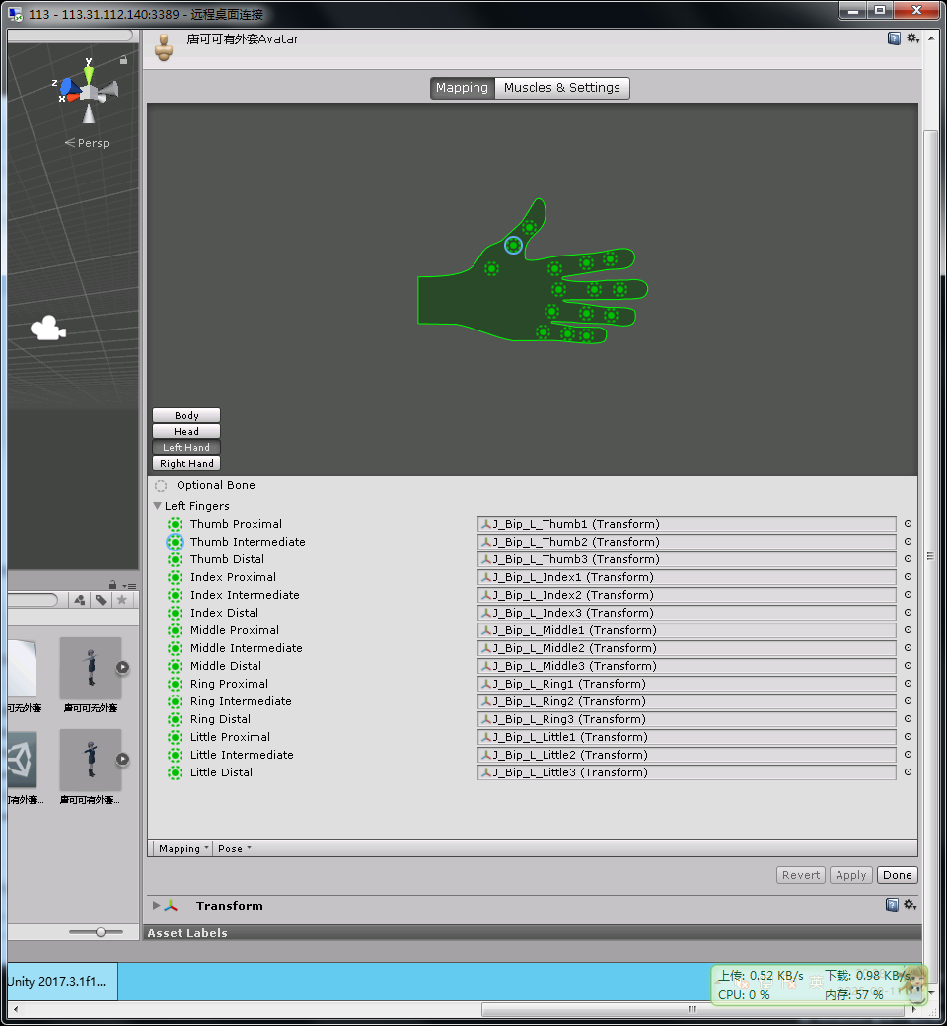Click the Optional Bone legend label
947x1026 pixels.
[x=216, y=485]
